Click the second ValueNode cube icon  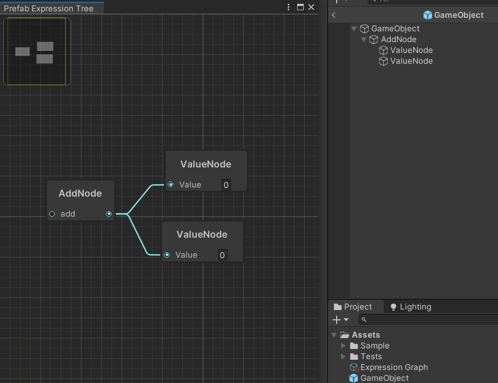[383, 61]
